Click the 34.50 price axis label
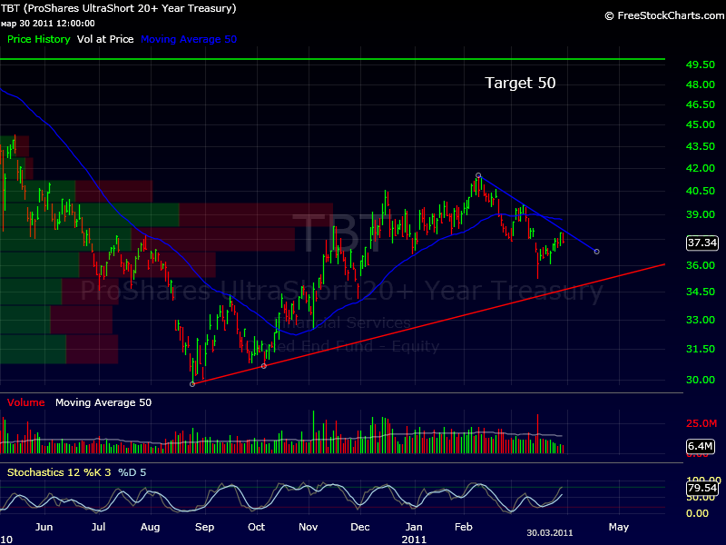The width and height of the screenshot is (726, 545). (x=701, y=292)
